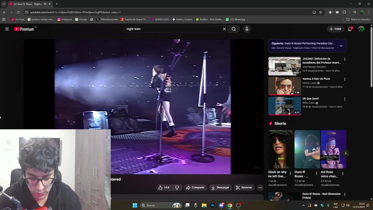
Task: Open the SORTEO KICK bookmark
Action: pos(160,20)
